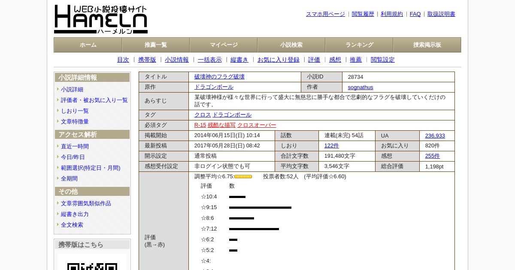This screenshot has width=515, height=270.
Task: Open 取扱説明書 link
Action: [441, 14]
